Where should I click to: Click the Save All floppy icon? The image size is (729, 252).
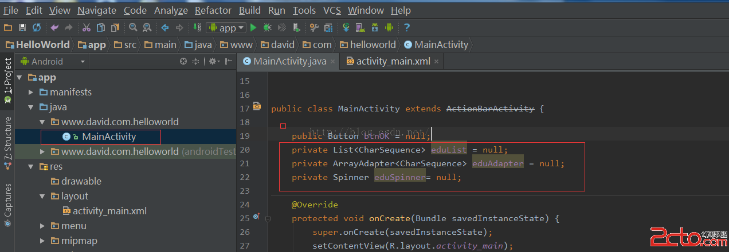22,27
